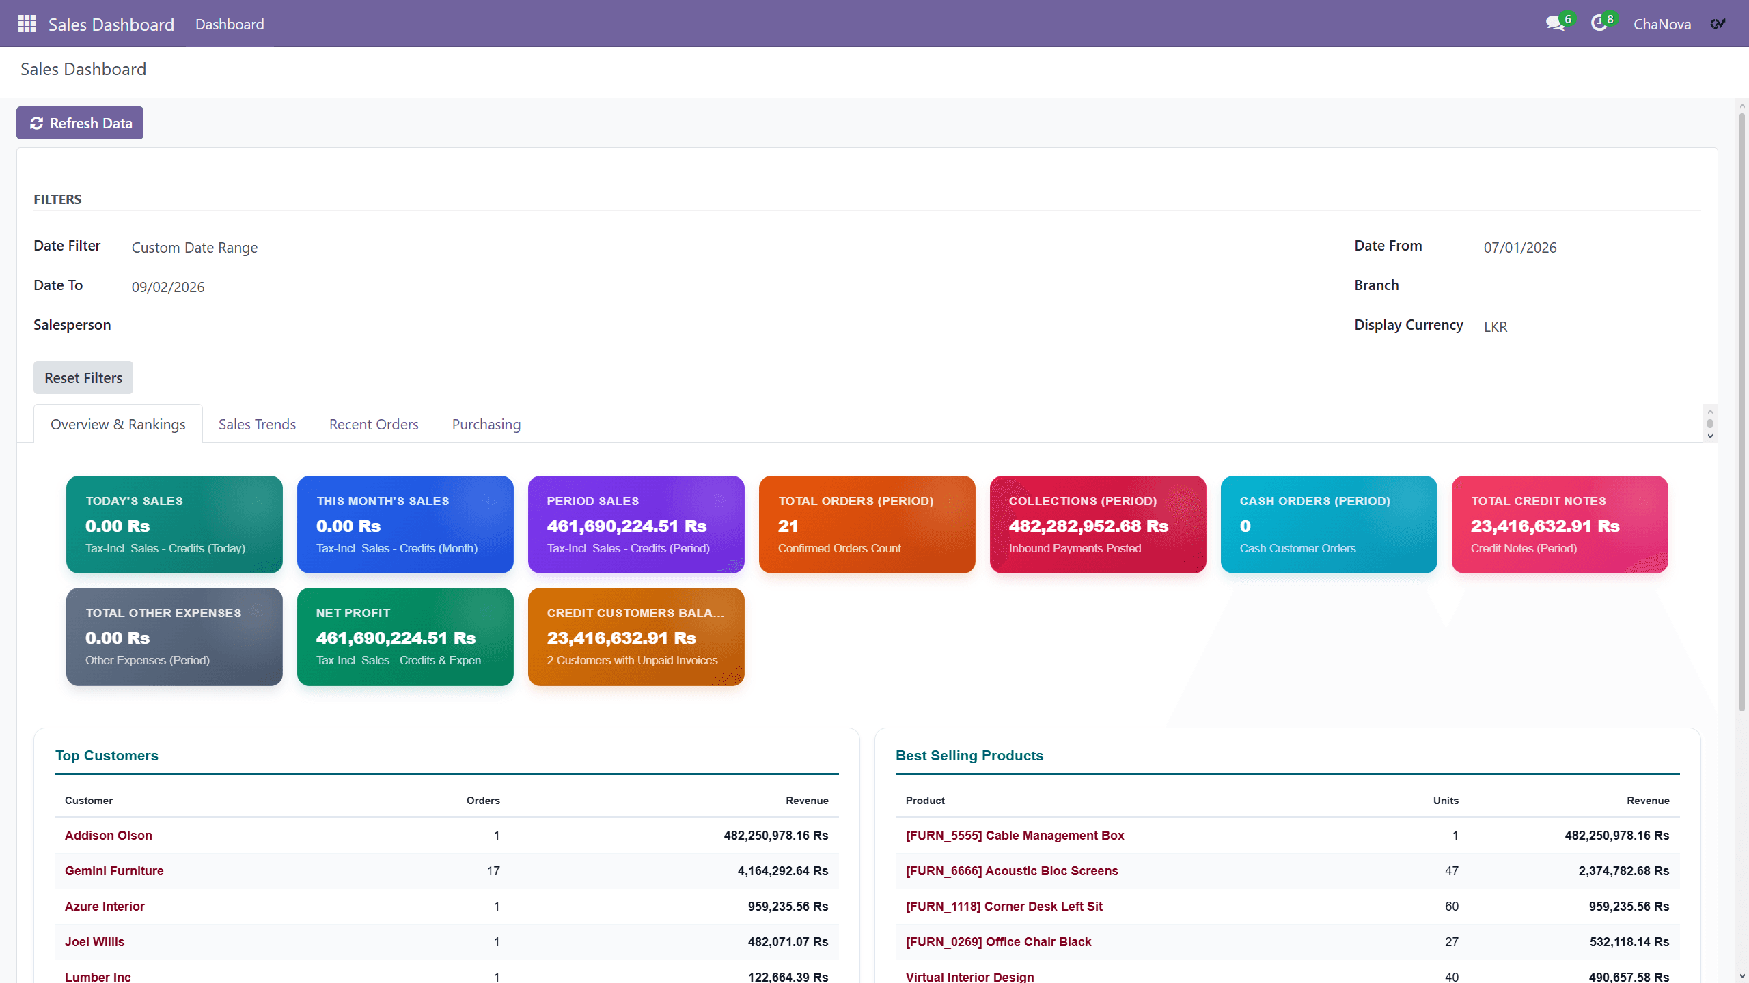
Task: Open the ChaNova user menu
Action: point(1662,24)
